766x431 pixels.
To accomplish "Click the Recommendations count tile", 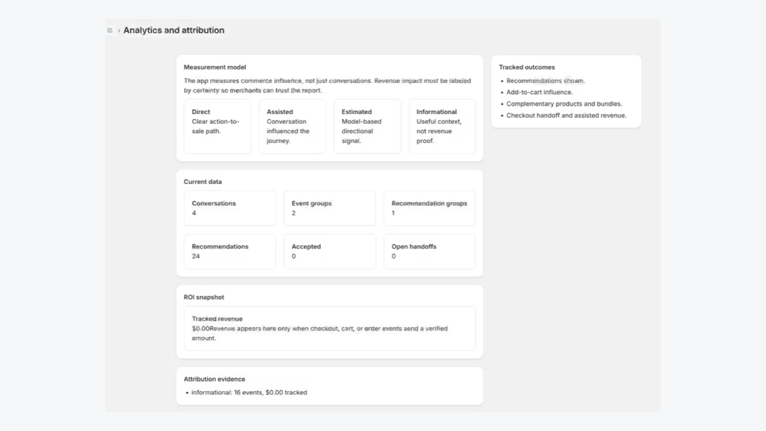I will [x=230, y=251].
